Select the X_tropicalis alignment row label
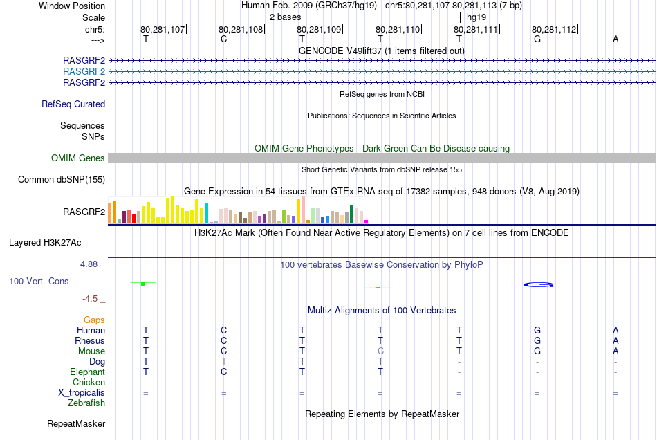This screenshot has width=657, height=440. pos(82,393)
